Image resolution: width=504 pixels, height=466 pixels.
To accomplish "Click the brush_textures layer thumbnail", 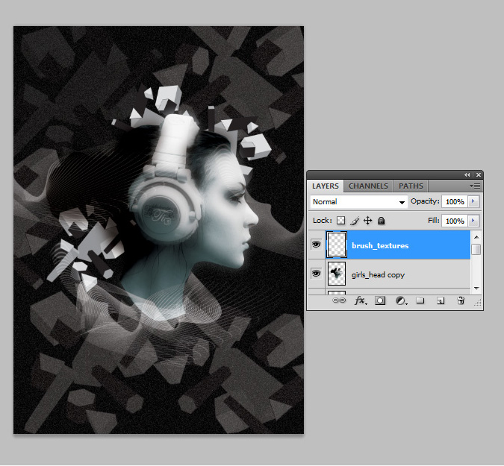I will click(337, 245).
